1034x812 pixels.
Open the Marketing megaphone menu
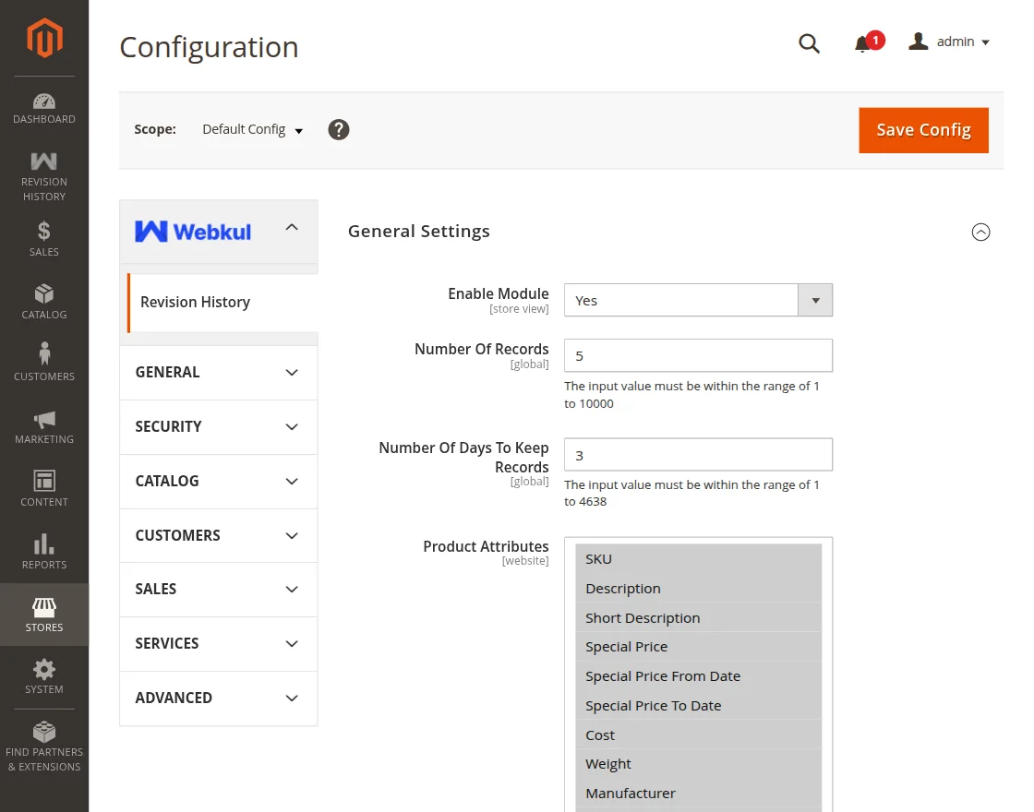click(44, 426)
